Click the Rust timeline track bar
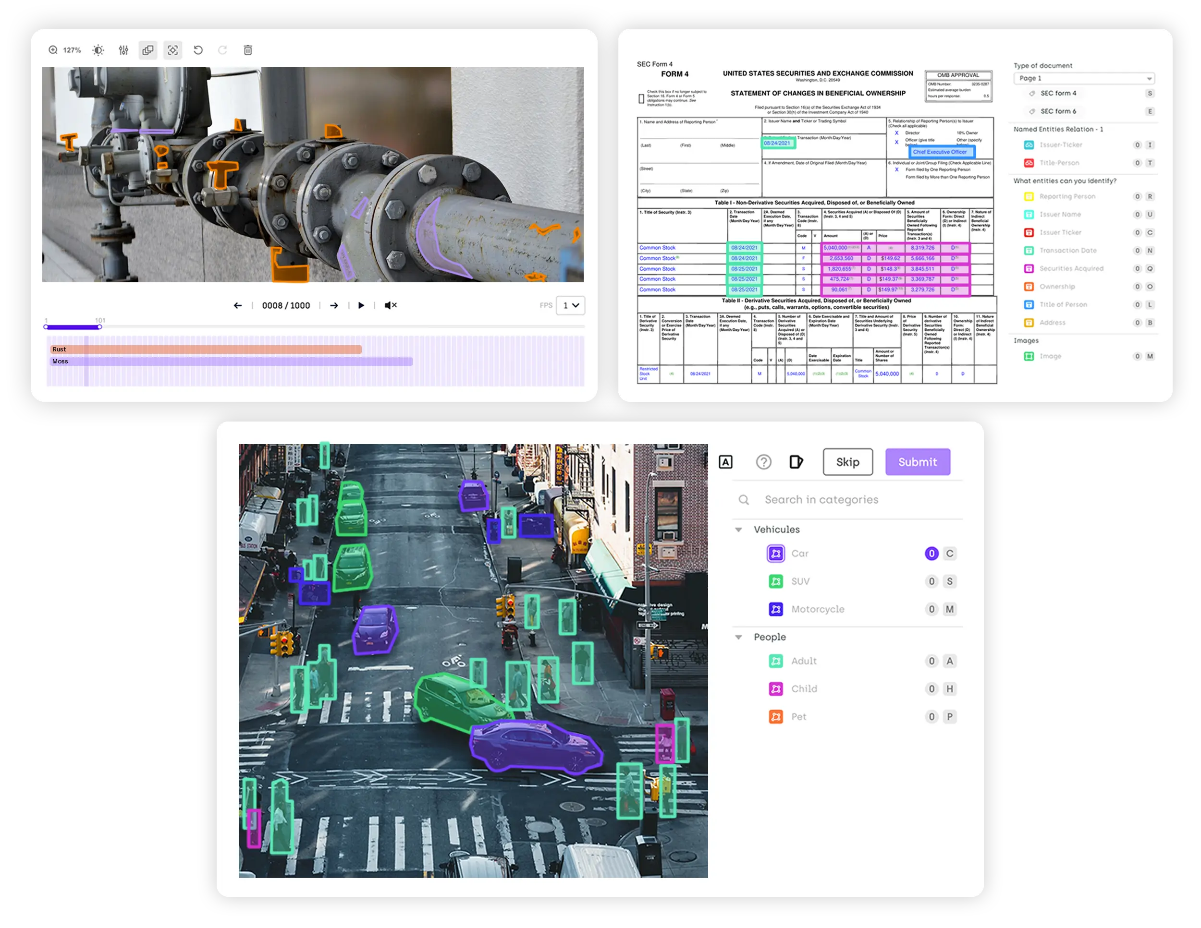The width and height of the screenshot is (1201, 928). pyautogui.click(x=206, y=350)
